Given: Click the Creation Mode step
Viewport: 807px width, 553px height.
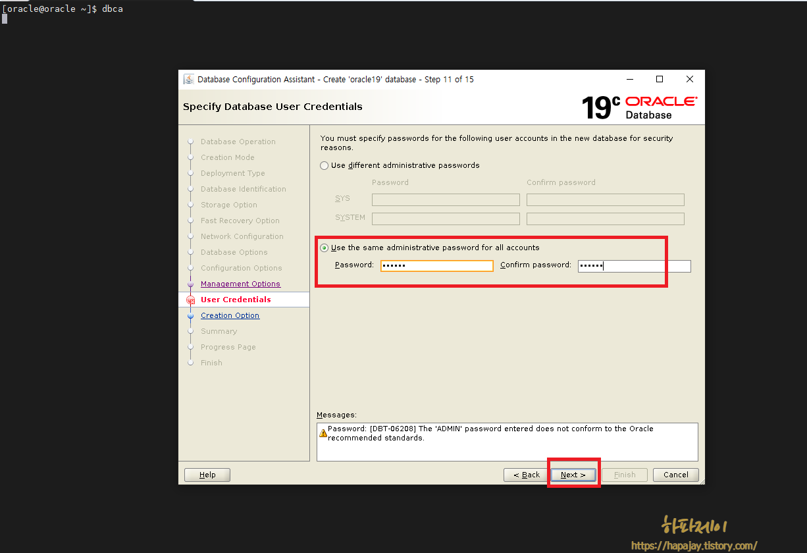Looking at the screenshot, I should coord(227,157).
